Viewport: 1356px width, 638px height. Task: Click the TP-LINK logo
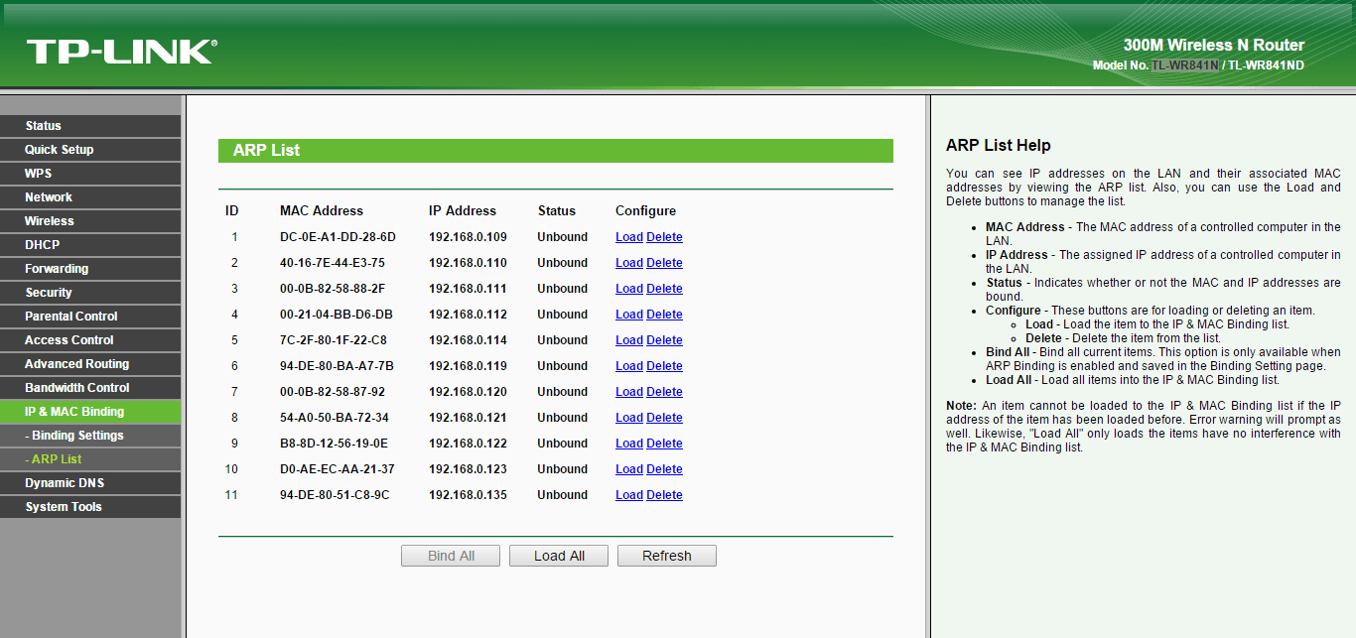(x=121, y=52)
